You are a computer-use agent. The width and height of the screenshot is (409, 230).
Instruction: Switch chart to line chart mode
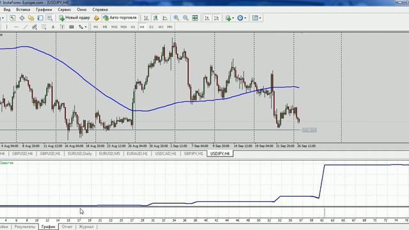tap(165, 18)
